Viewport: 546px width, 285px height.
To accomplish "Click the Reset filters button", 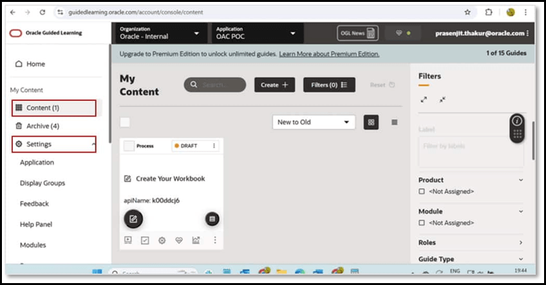I will (382, 85).
